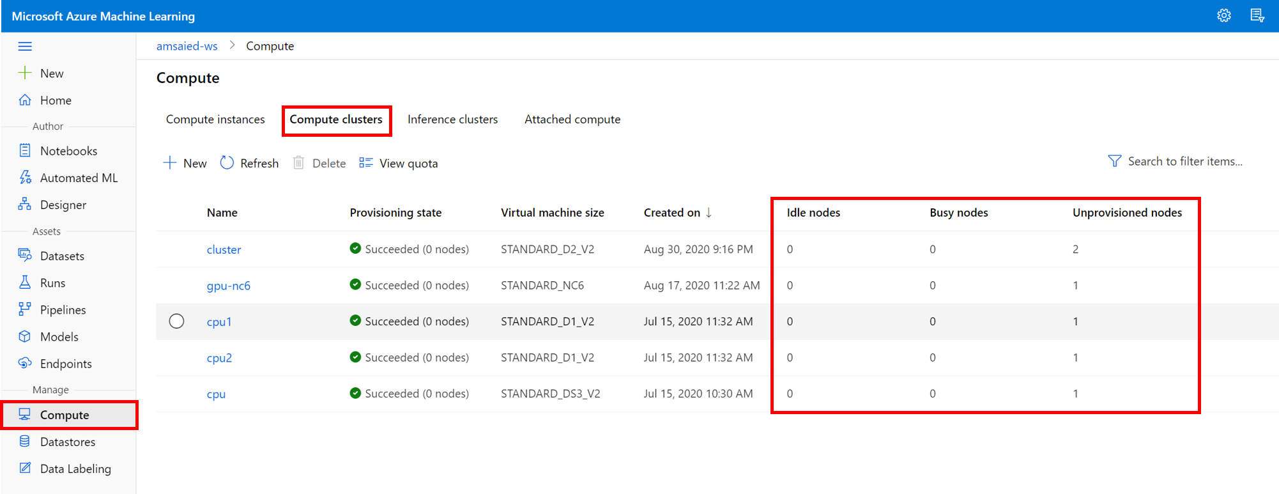Click the Refresh circular arrow icon

(227, 162)
